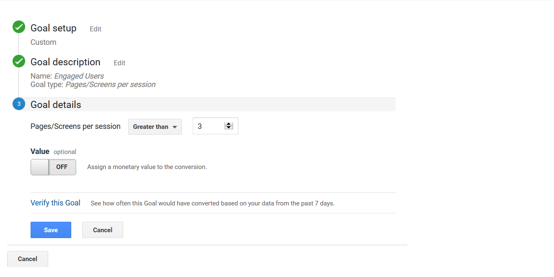This screenshot has height=277, width=554.
Task: Toggle the Value switch to ON
Action: (39, 167)
